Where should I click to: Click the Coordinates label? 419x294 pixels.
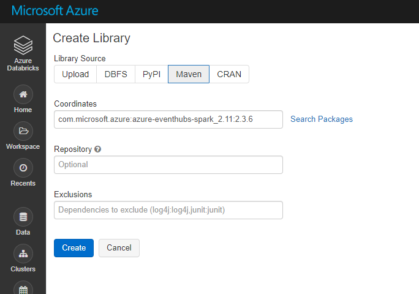tap(75, 104)
